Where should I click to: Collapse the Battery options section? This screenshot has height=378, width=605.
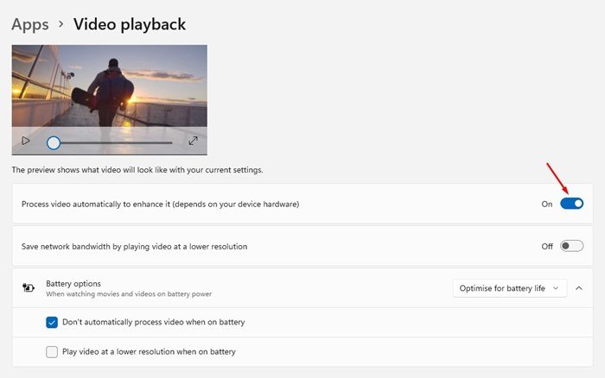[579, 288]
